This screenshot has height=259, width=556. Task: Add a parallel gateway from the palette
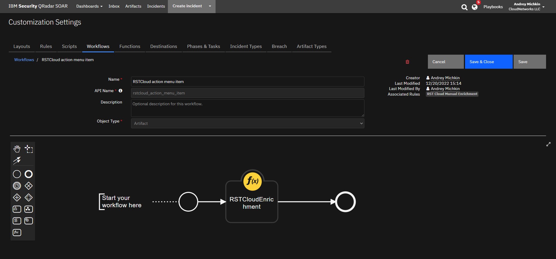click(17, 198)
